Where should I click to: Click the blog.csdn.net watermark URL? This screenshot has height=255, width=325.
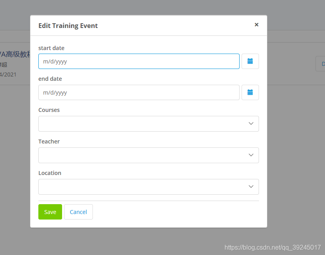pyautogui.click(x=273, y=248)
